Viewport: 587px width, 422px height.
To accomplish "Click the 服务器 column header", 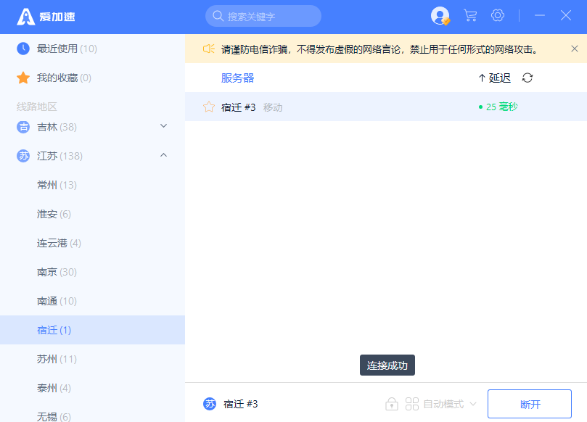I will [x=237, y=78].
